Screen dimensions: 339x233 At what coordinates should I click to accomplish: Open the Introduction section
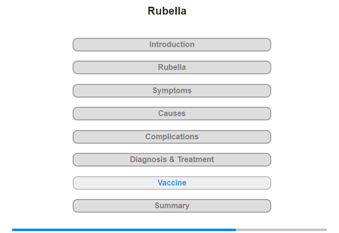[x=172, y=45]
